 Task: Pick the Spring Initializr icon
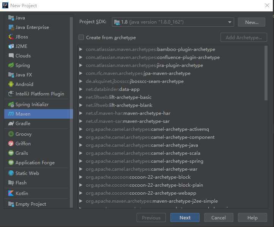click(11, 104)
